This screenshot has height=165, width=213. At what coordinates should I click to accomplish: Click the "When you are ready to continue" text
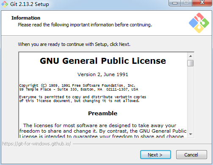click(74, 44)
